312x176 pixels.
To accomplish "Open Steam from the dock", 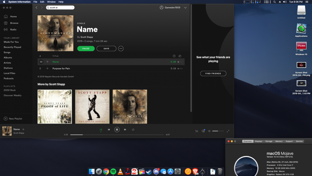I will click(149, 171).
